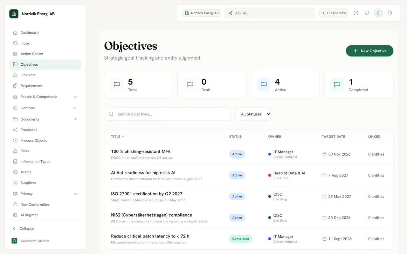Click Head of Data & AI owner
407x254 pixels.
289,173
